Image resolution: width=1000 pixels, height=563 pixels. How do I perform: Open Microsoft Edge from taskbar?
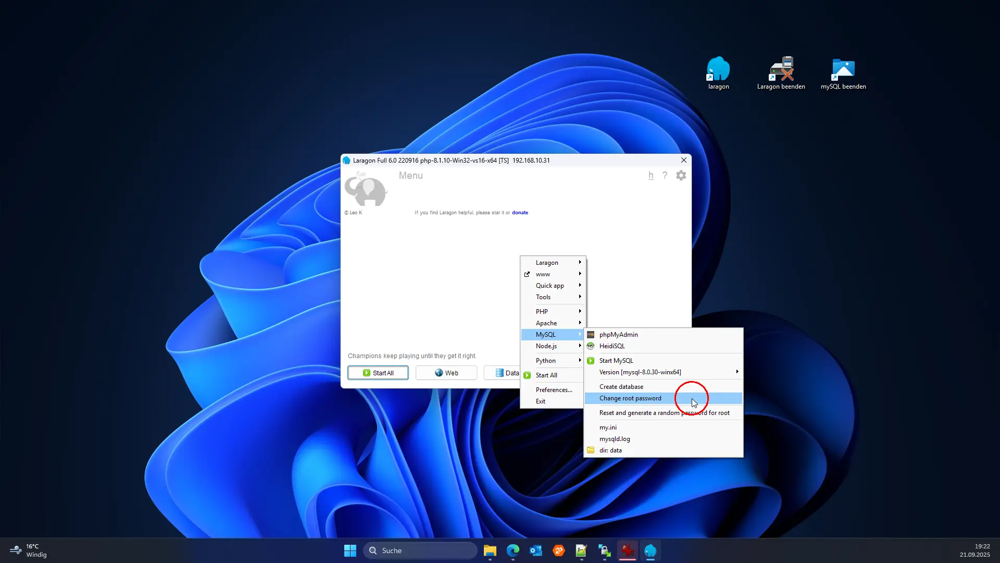(x=513, y=550)
